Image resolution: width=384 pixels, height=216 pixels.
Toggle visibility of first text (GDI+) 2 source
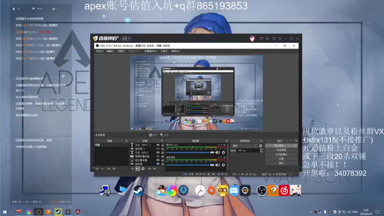tap(158, 145)
